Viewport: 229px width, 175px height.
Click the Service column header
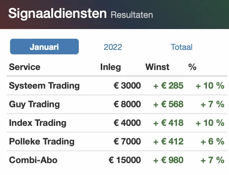click(25, 67)
